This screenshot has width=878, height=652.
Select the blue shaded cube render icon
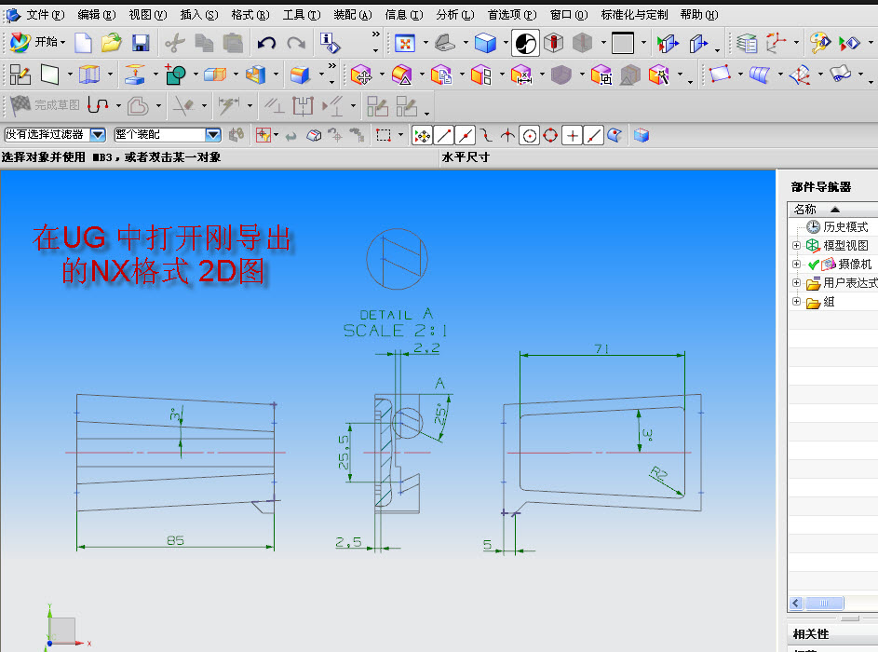(485, 43)
